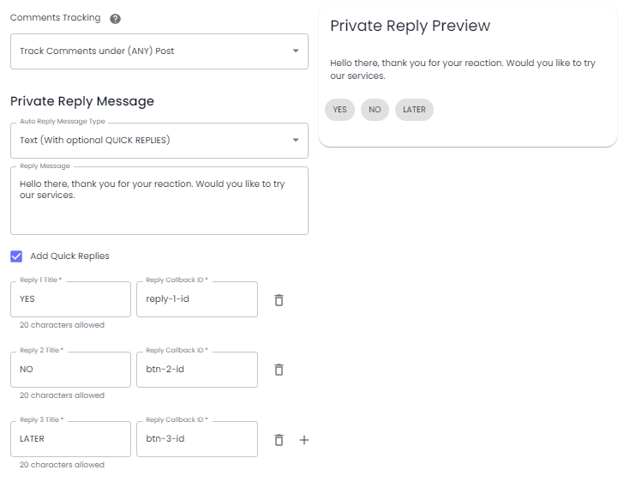Expand Auto Reply Message Type dropdown arrow
The image size is (624, 482).
[296, 140]
